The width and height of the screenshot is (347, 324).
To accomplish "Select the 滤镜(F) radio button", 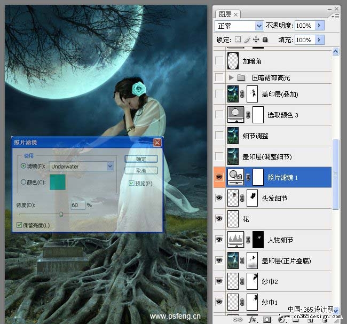I will point(23,165).
